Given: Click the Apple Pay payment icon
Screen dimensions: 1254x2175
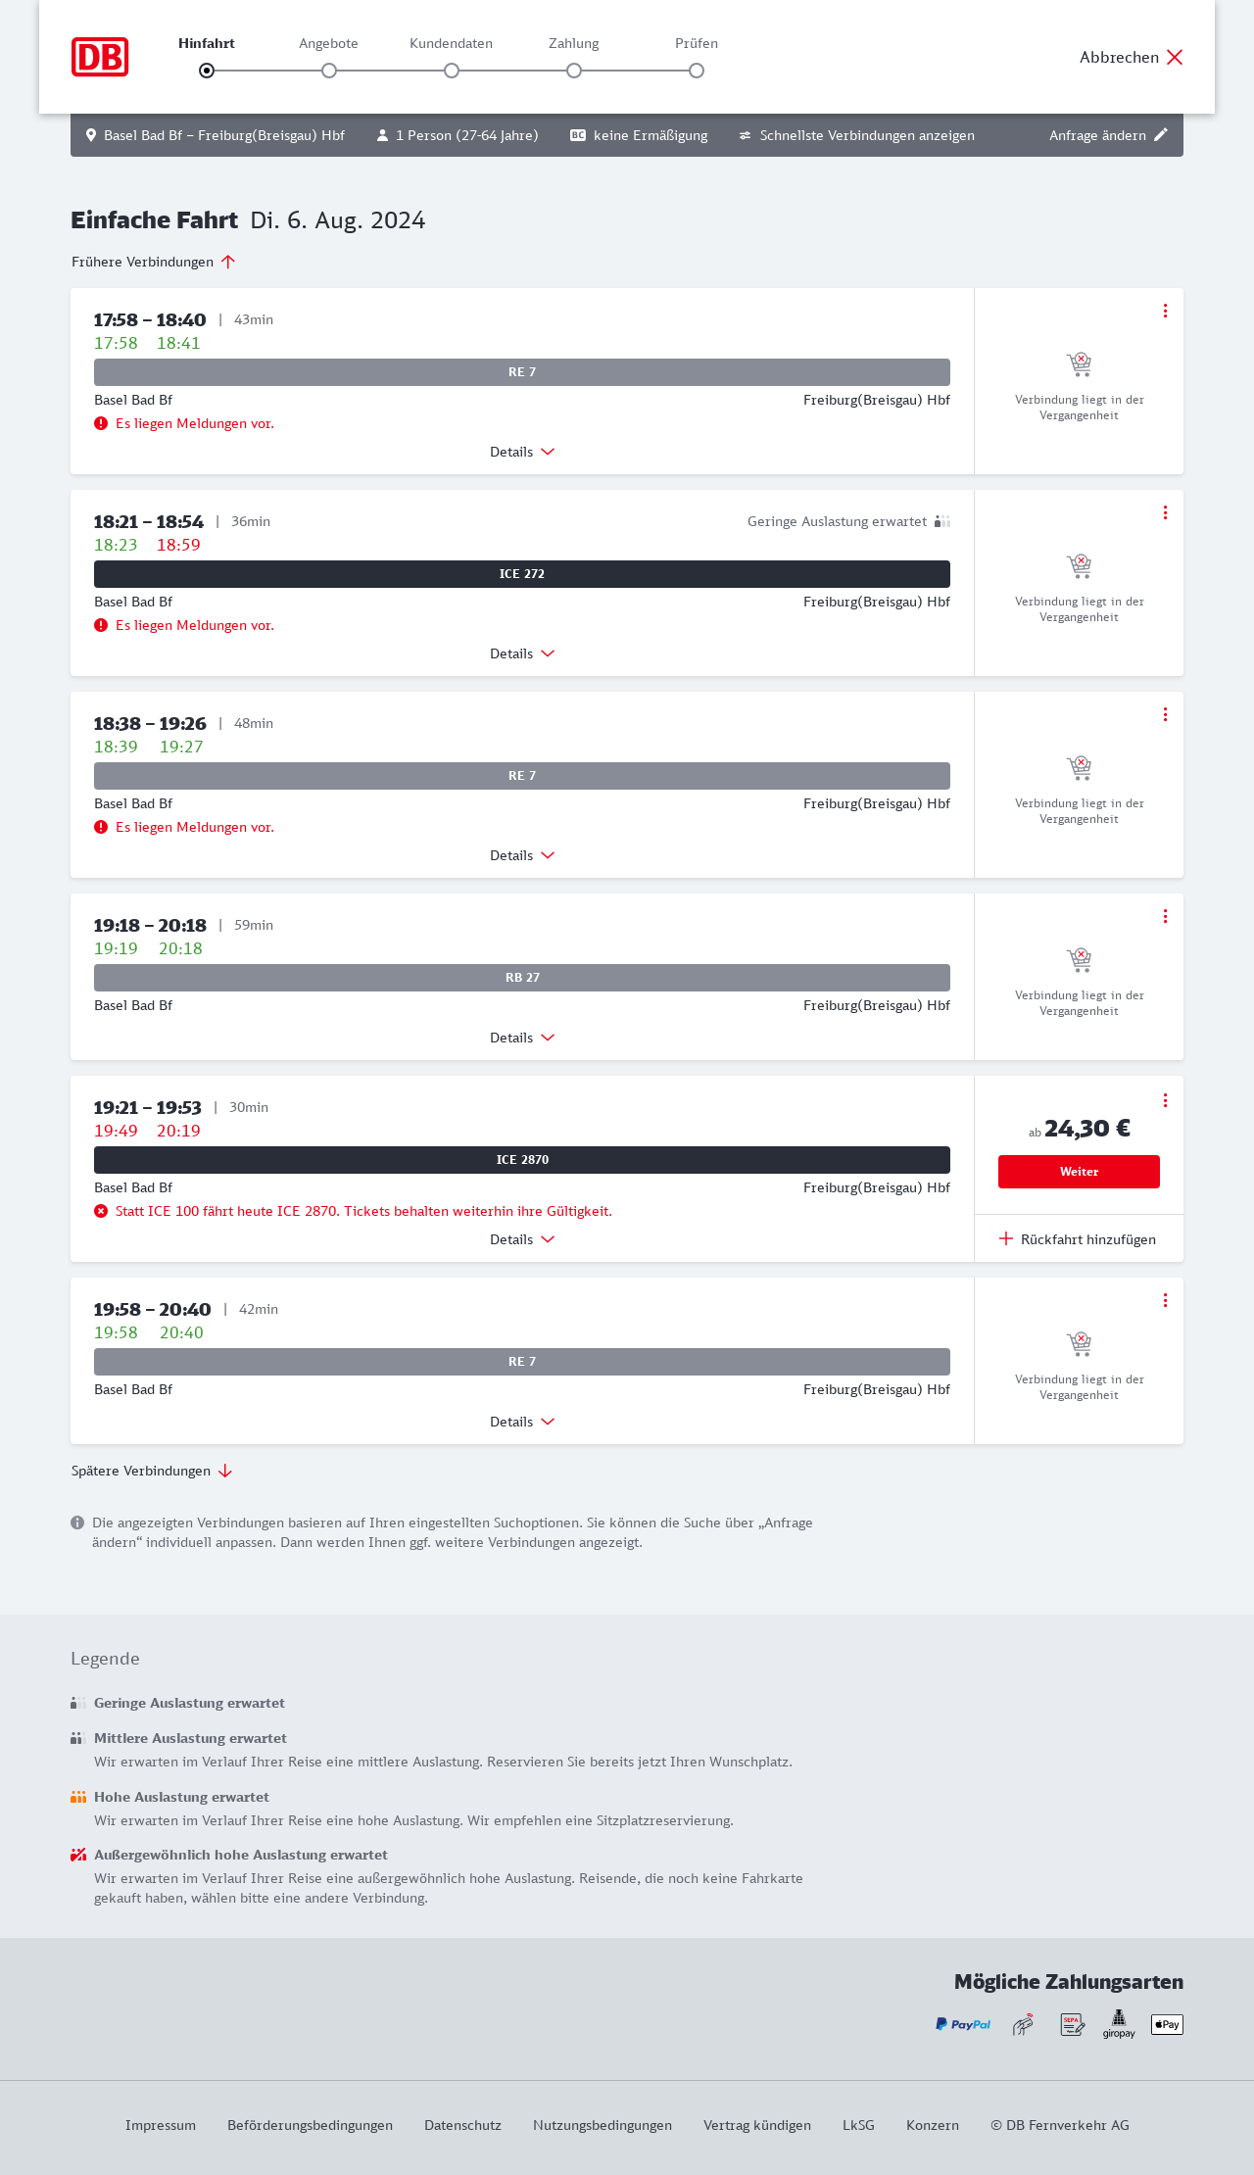Looking at the screenshot, I should [x=1167, y=2024].
